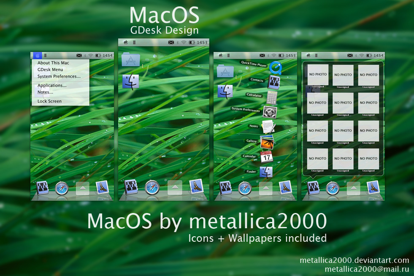Launch Finder using its smiley face icon
This screenshot has width=414, height=276.
click(265, 172)
